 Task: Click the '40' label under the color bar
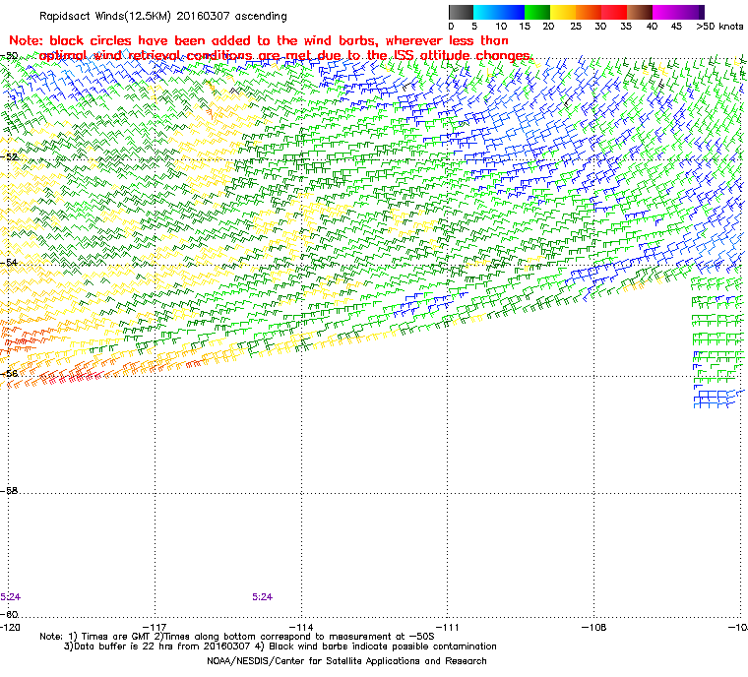point(653,27)
